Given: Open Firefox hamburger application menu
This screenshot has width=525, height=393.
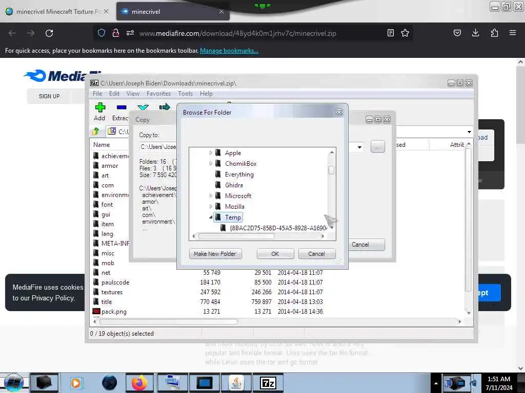Looking at the screenshot, I should click(512, 33).
